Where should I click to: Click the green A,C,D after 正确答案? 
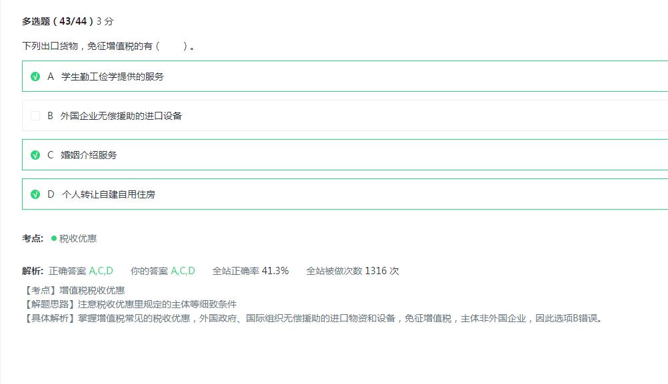pos(101,271)
